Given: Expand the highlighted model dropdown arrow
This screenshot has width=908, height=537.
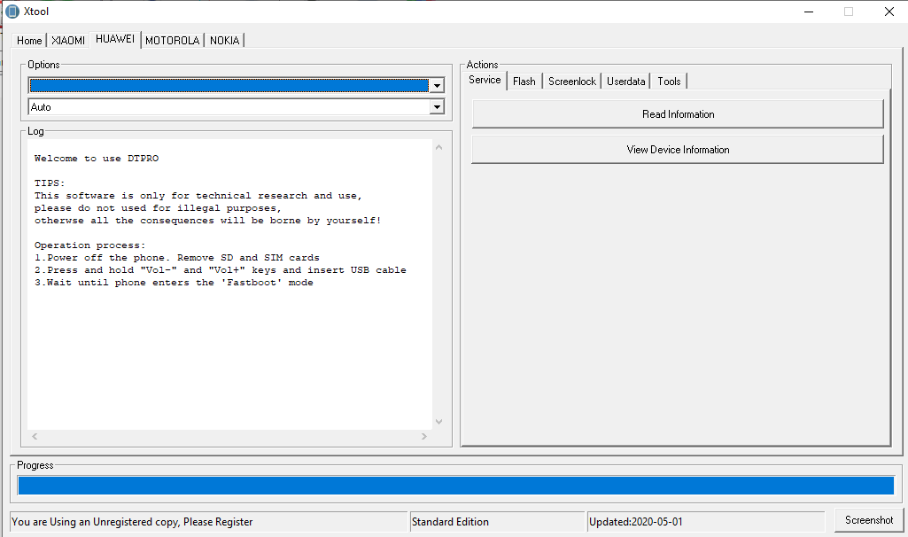Looking at the screenshot, I should click(x=436, y=86).
